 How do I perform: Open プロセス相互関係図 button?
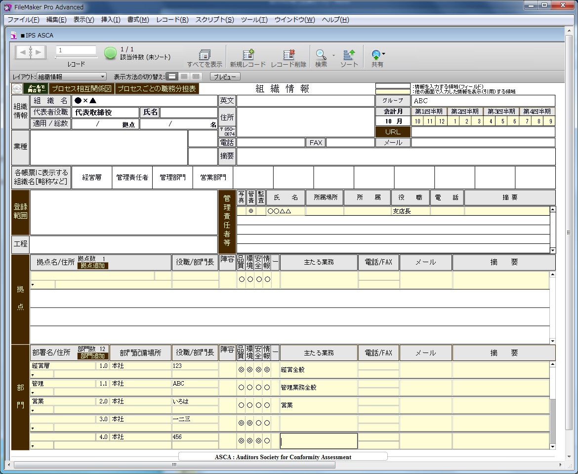click(x=82, y=89)
